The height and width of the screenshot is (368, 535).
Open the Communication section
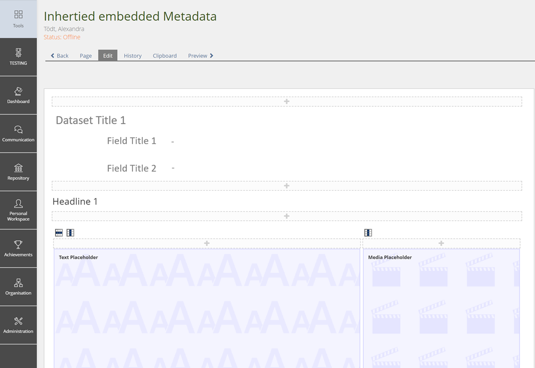[x=18, y=133]
